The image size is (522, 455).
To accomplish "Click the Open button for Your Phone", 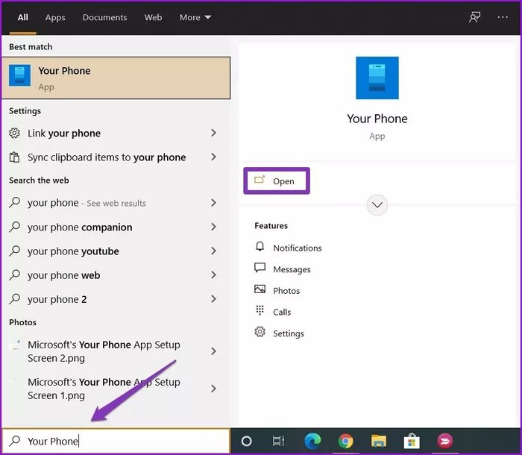I will tap(277, 181).
